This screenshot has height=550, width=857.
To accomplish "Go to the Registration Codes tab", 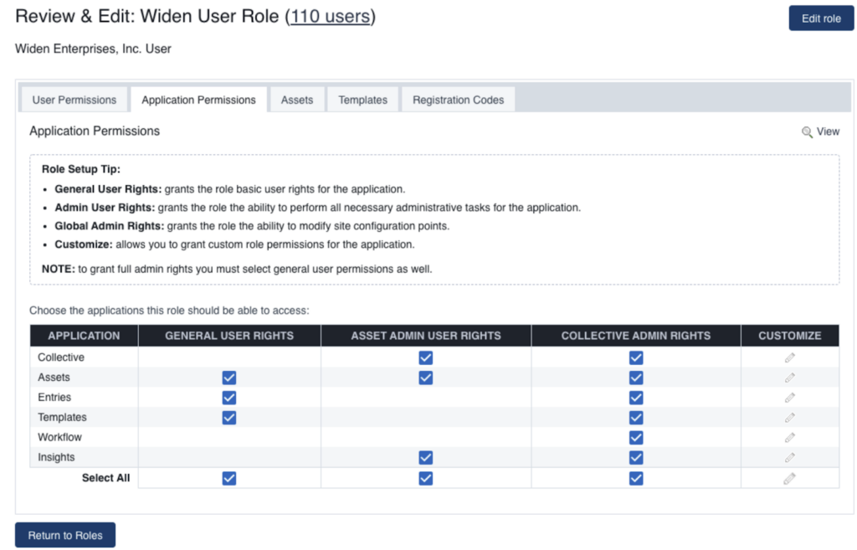I will coord(458,100).
